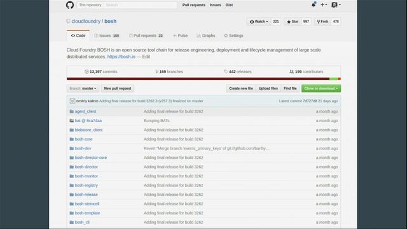Open the Bumping BATs commit message
The width and height of the screenshot is (407, 229).
157,121
